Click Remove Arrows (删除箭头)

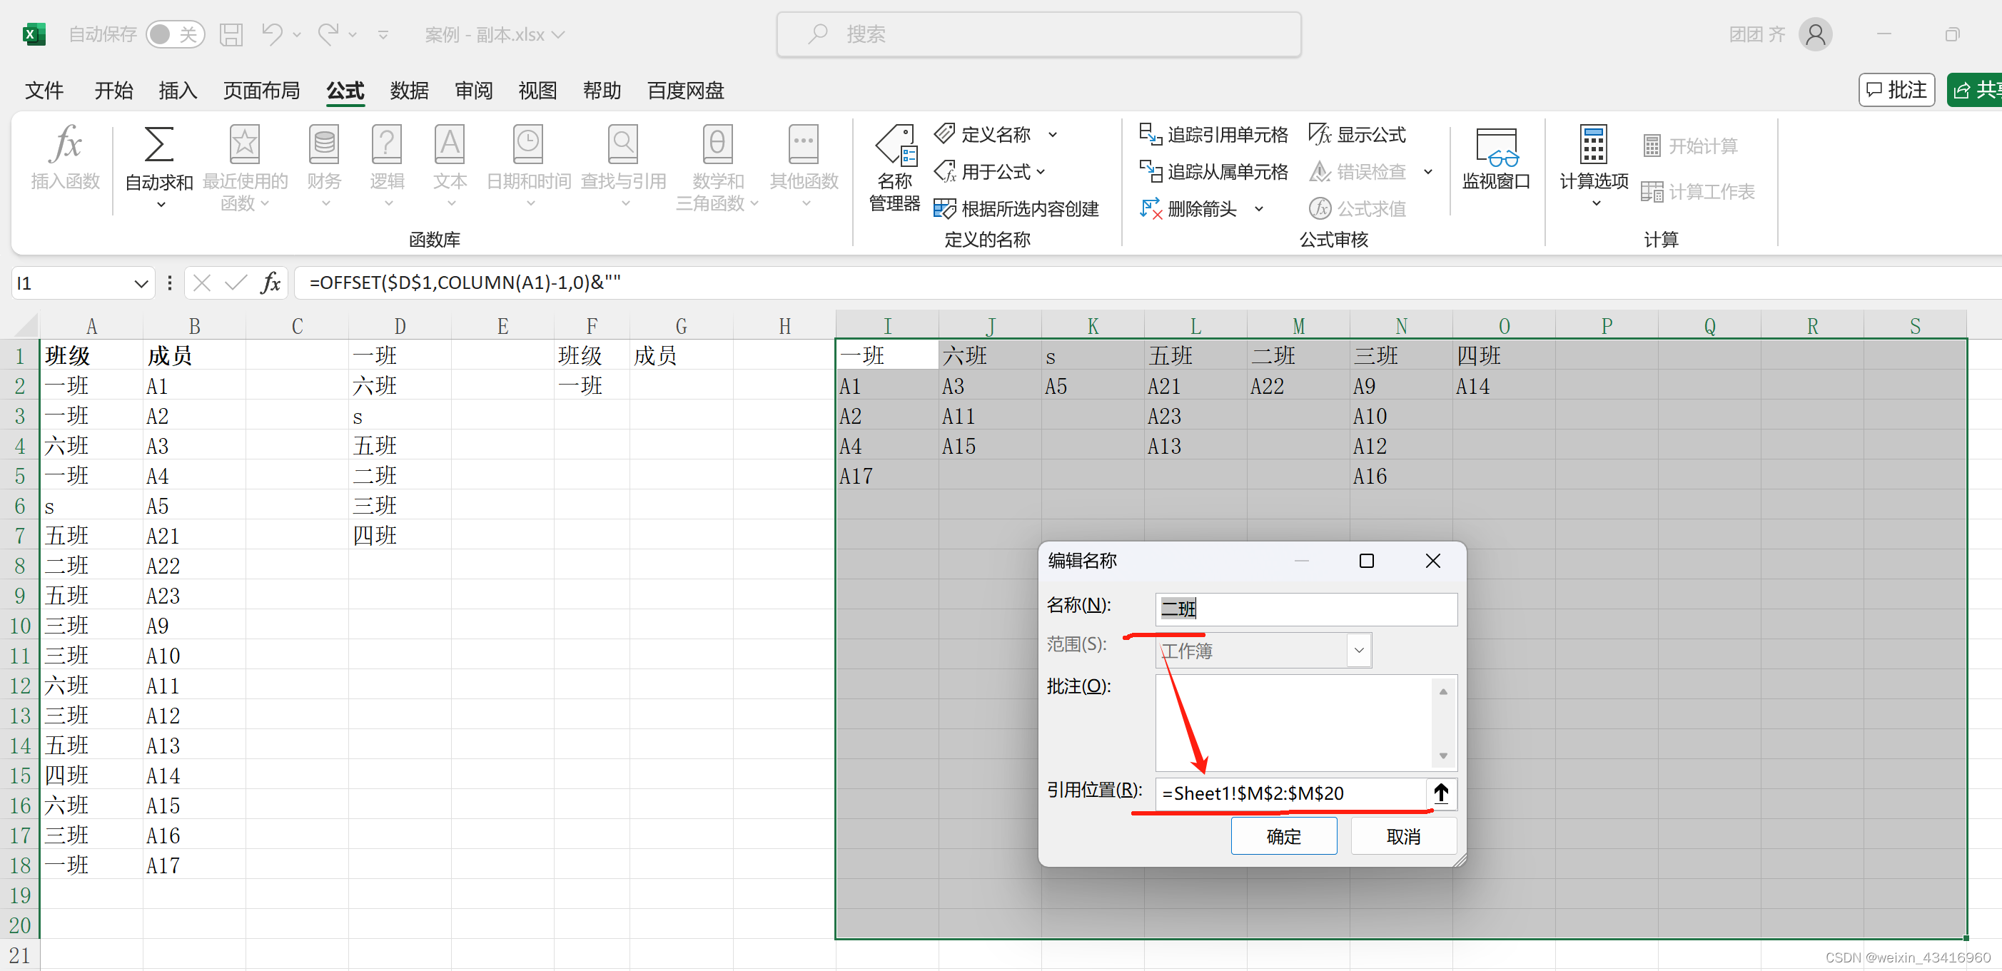(1188, 209)
